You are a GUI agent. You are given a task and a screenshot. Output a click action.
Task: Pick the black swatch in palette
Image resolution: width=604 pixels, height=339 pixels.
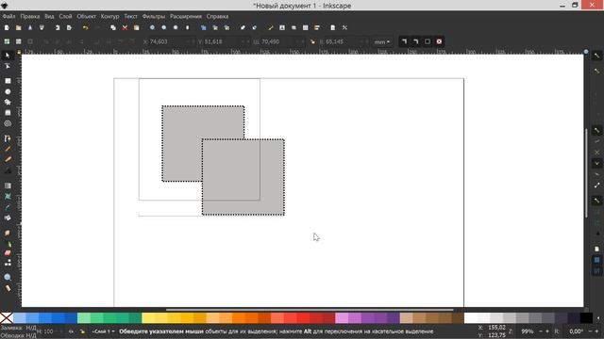[586, 318]
